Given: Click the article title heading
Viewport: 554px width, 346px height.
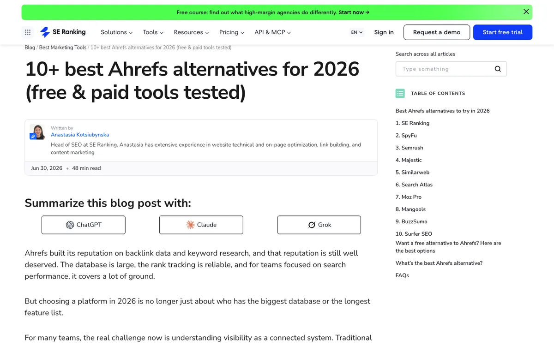Looking at the screenshot, I should coord(192,81).
